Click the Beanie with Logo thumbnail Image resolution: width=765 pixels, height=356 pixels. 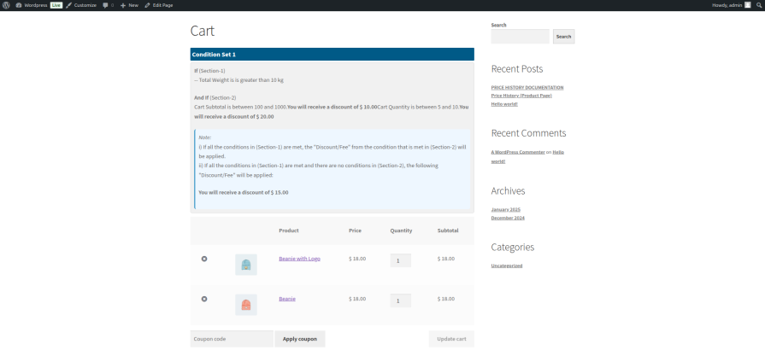tap(246, 265)
